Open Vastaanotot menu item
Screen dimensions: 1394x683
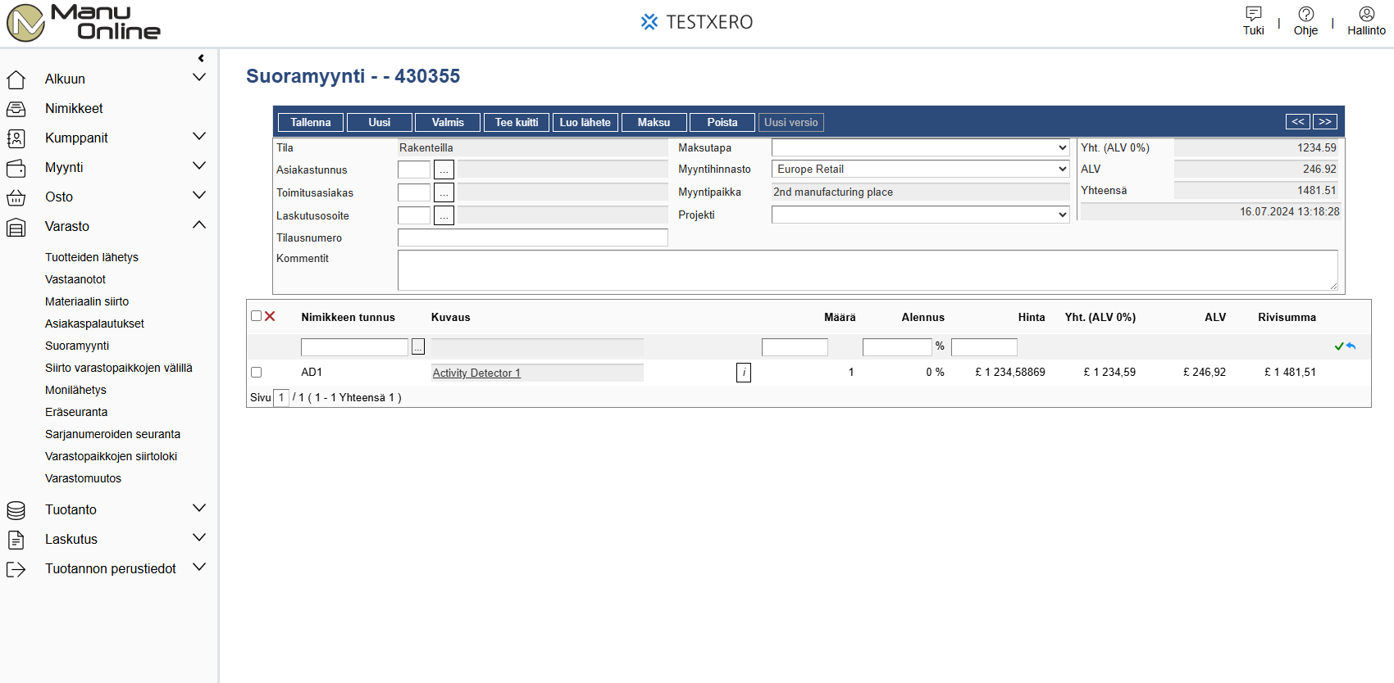pos(75,279)
